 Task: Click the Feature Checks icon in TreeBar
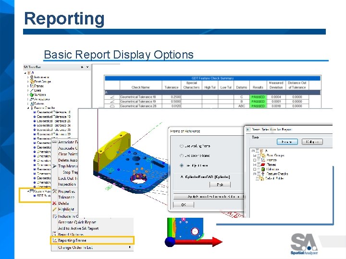[32, 108]
